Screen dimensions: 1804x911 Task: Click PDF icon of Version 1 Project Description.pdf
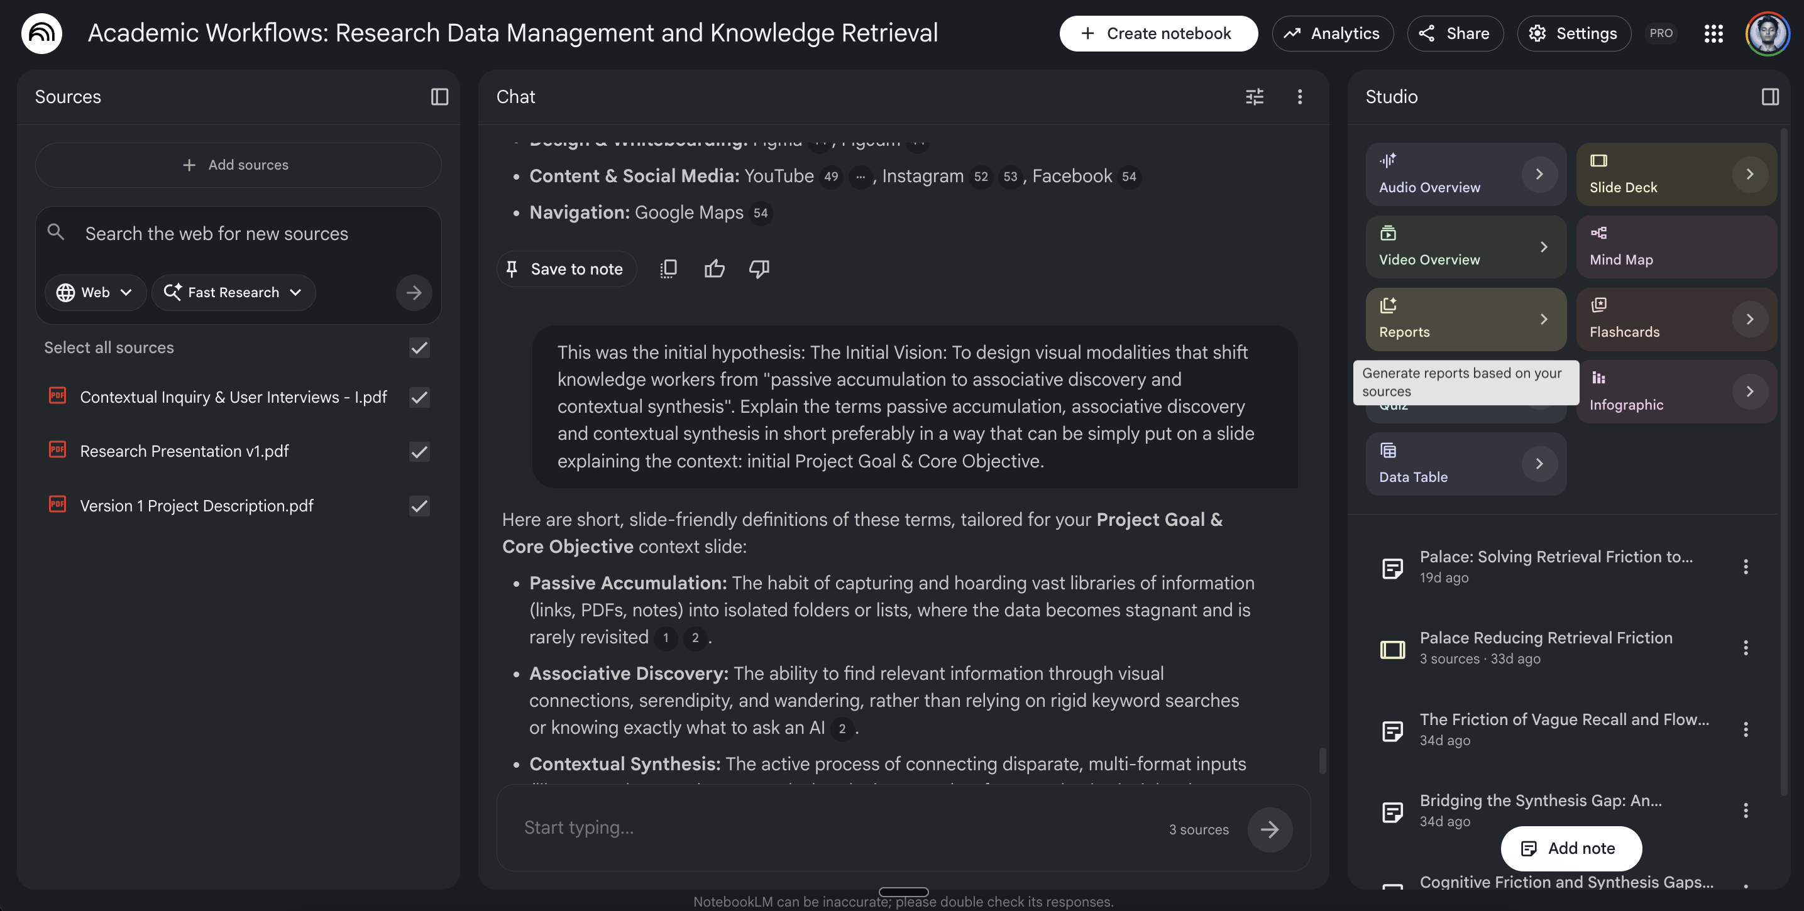pos(57,504)
